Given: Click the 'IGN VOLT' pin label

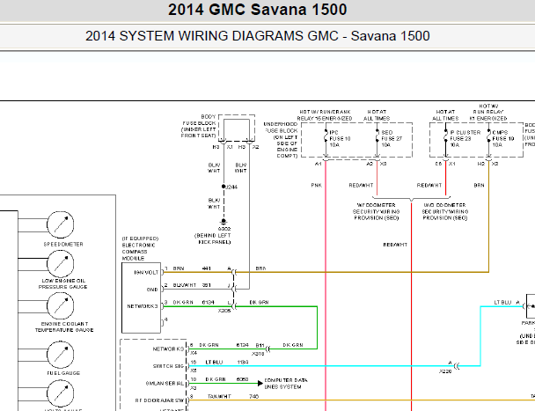Looking at the screenshot, I should pos(146,273).
